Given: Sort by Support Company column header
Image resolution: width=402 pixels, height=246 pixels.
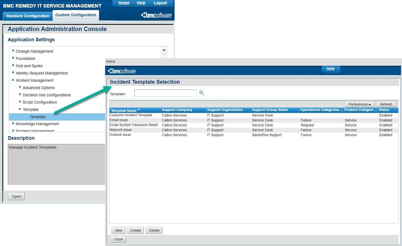Looking at the screenshot, I should click(183, 110).
